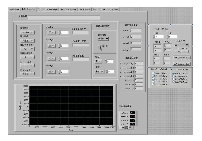Image resolution: width=202 pixels, height=141 pixels.
Task: Click the motor_vx indicator field
Action: (139, 80)
